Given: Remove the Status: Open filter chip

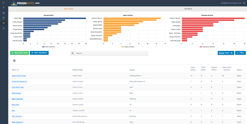Looking at the screenshot, I should (x=231, y=53).
